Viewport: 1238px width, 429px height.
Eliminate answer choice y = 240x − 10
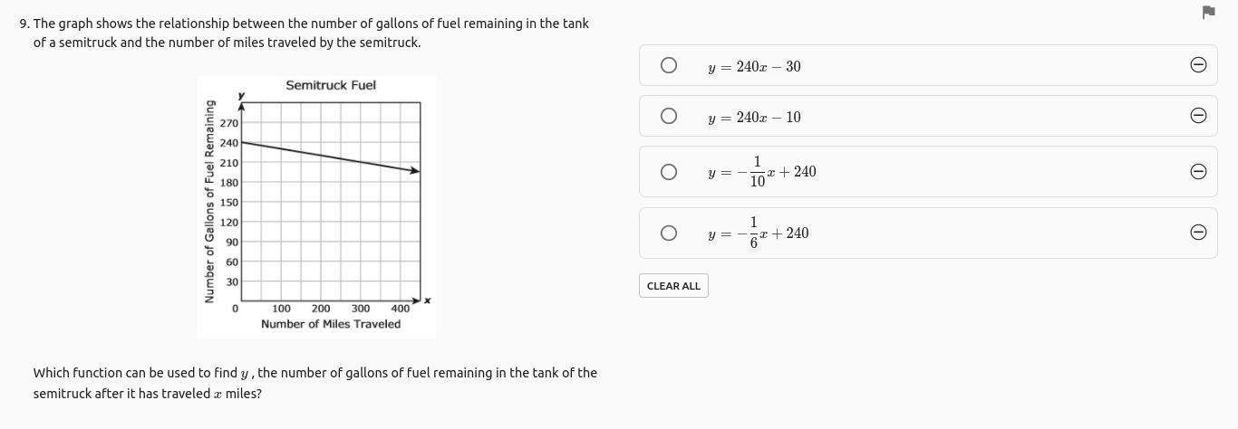point(1197,115)
